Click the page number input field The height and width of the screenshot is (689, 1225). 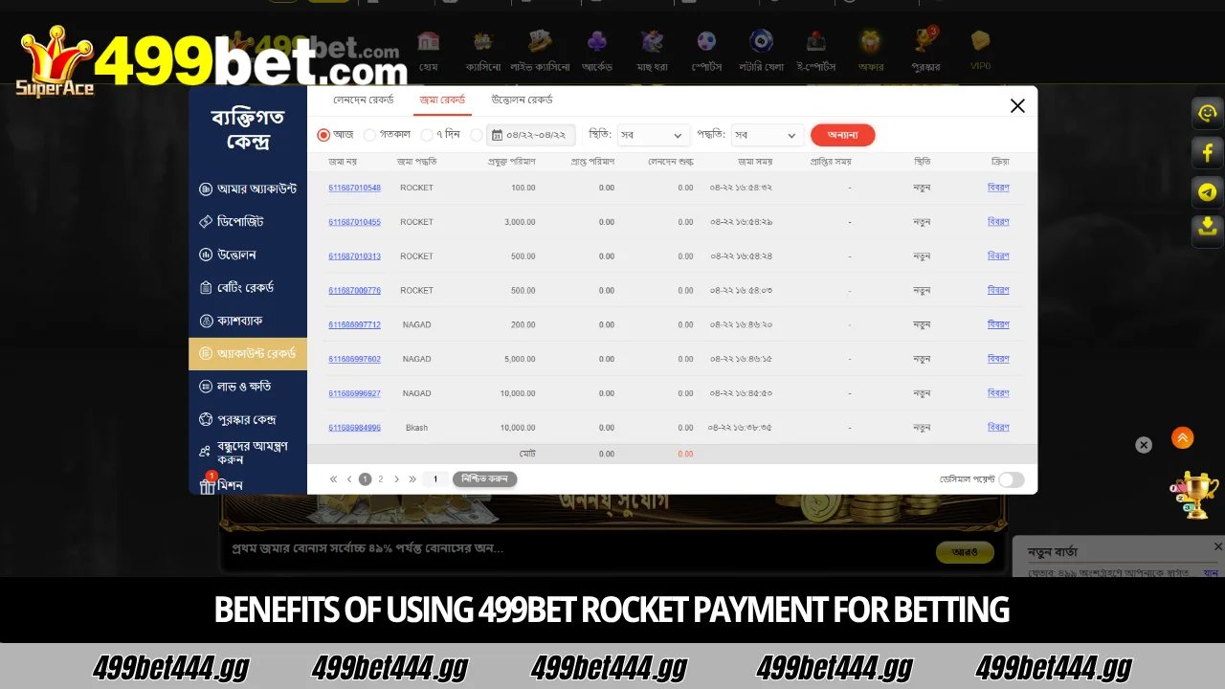point(435,479)
